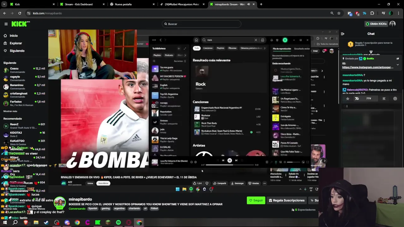The height and width of the screenshot is (227, 404).
Task: Select Canciones filter in Spotify
Action: [208, 48]
